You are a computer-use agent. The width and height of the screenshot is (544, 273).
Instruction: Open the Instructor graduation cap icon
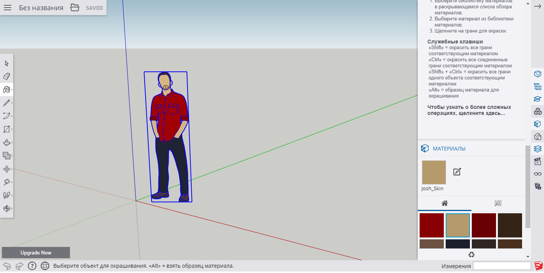(537, 99)
